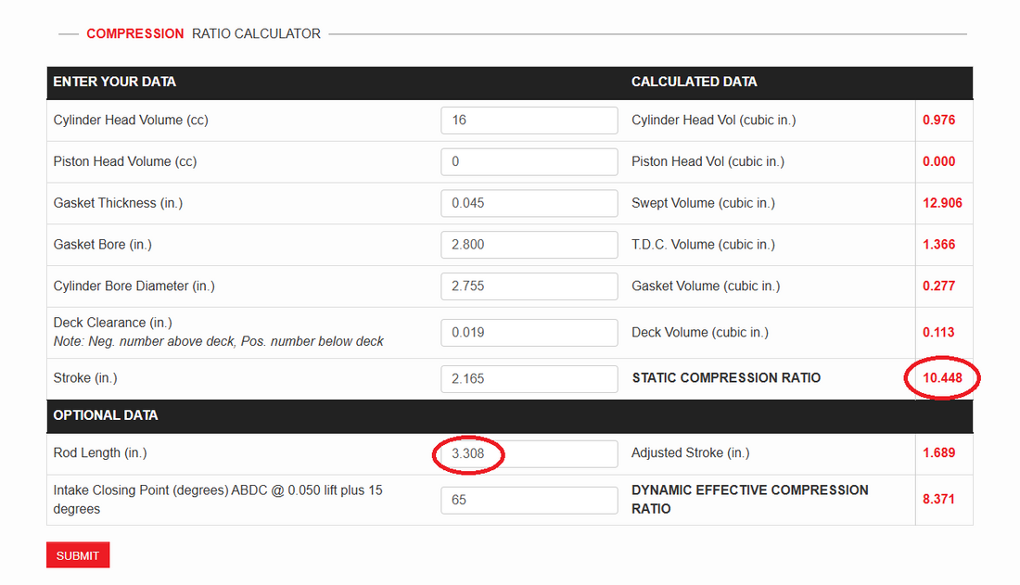Select the Swept Volume result 12.906
The width and height of the screenshot is (1020, 585).
(x=942, y=203)
